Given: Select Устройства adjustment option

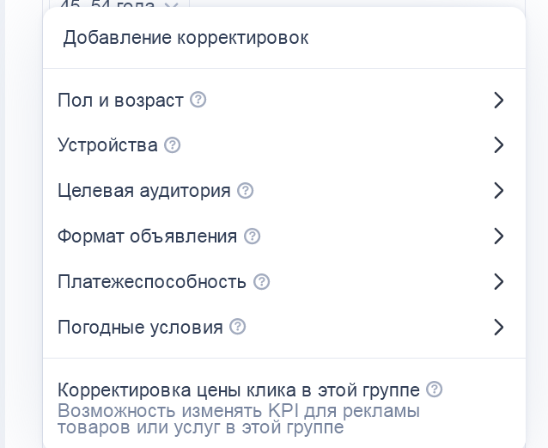Looking at the screenshot, I should click(x=107, y=145).
